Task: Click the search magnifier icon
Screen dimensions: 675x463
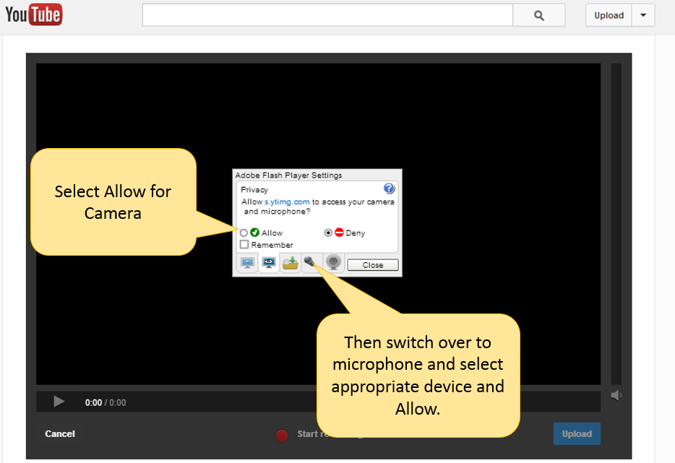Action: (x=538, y=14)
